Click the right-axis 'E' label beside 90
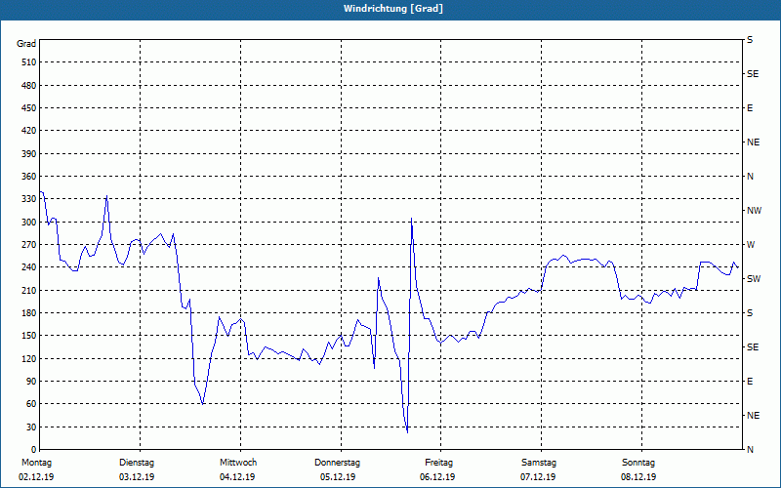The width and height of the screenshot is (781, 488). click(750, 382)
